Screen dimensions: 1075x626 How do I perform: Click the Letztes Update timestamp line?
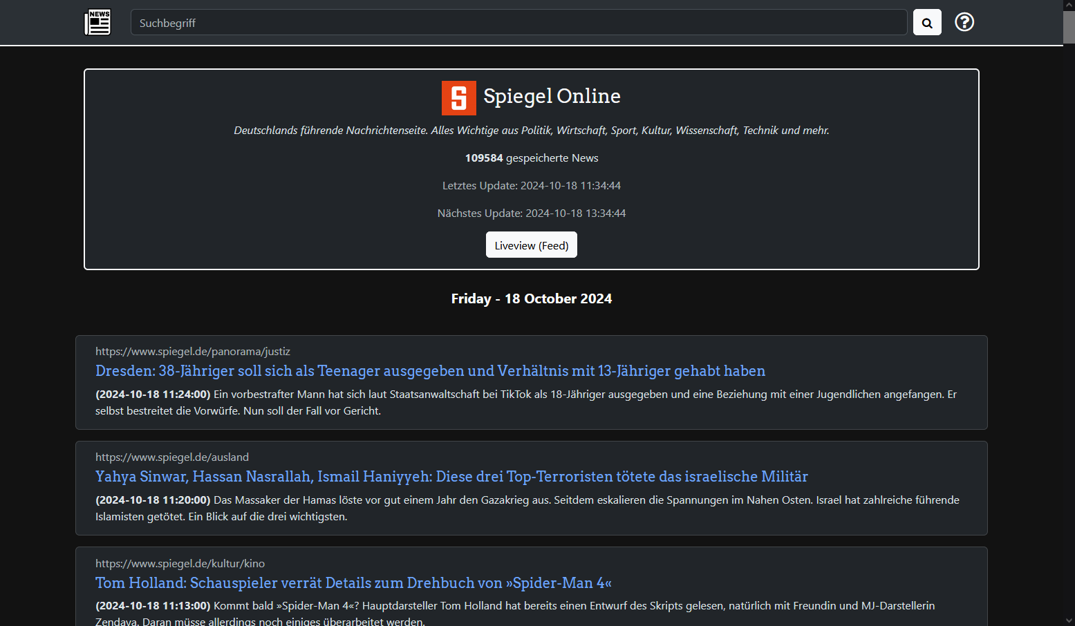click(x=532, y=185)
